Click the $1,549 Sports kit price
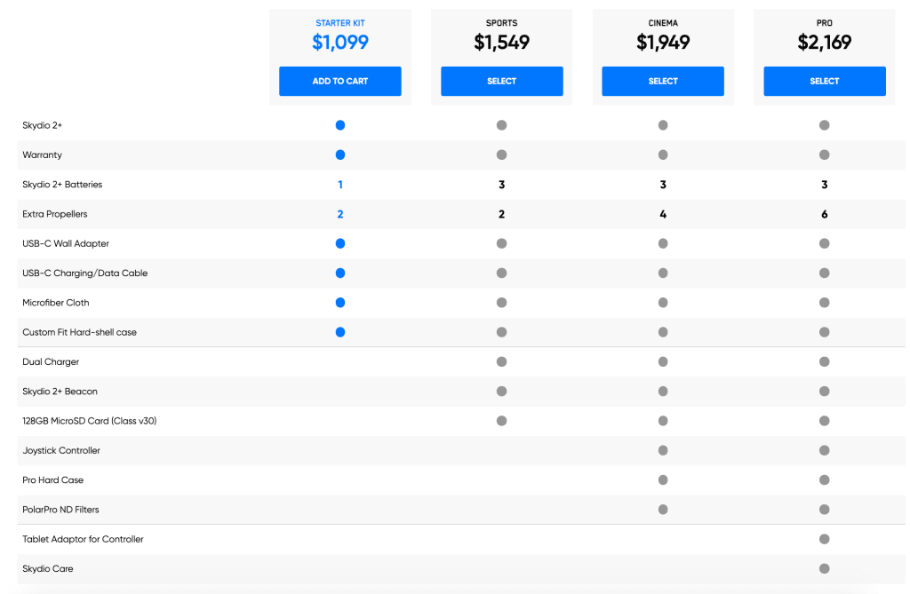The width and height of the screenshot is (910, 594). pos(501,42)
